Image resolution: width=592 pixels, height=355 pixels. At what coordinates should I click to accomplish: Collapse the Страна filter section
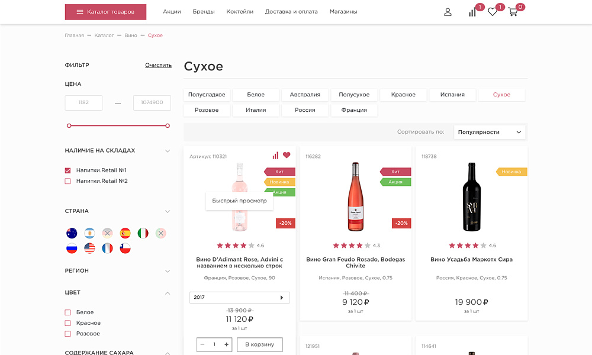(168, 211)
